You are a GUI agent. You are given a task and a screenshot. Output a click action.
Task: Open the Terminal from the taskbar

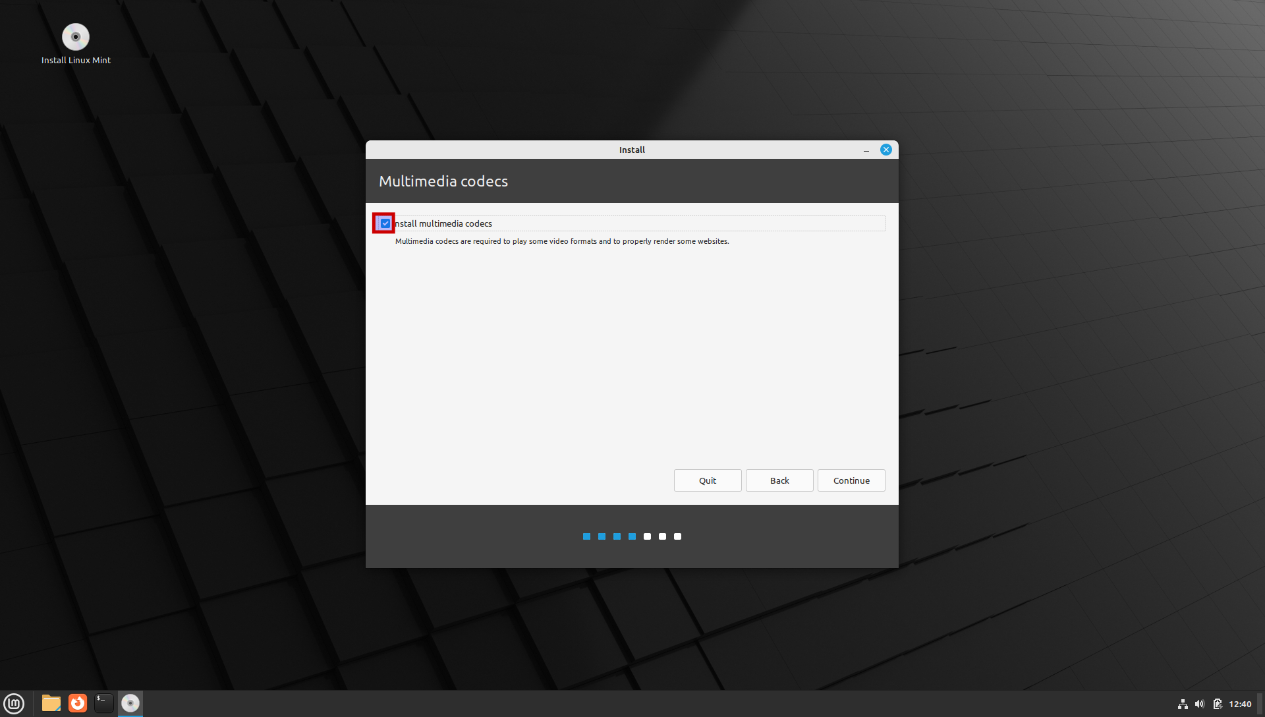[104, 704]
